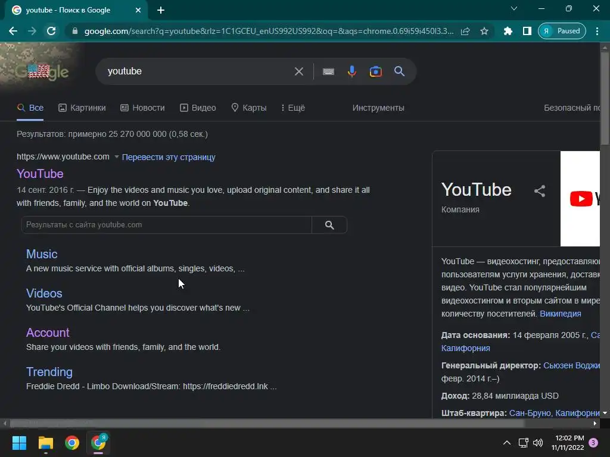
Task: Open the YouTube result title link
Action: click(x=40, y=174)
